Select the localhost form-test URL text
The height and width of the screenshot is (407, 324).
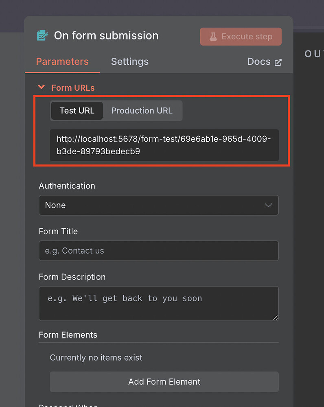point(164,145)
